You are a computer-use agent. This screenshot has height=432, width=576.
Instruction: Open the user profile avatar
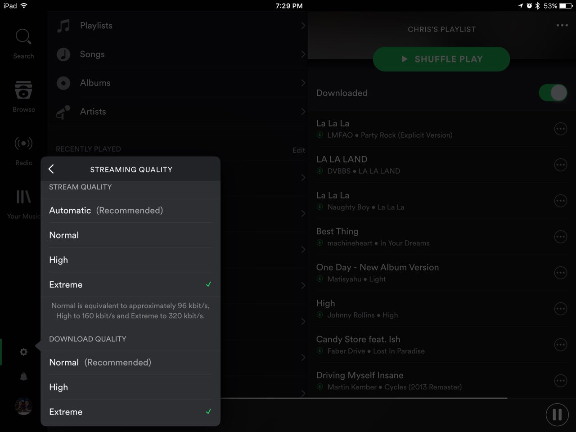tap(23, 406)
